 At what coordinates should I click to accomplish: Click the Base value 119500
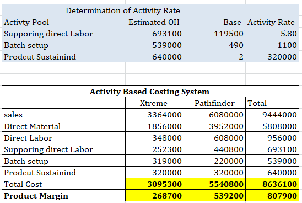tap(229, 34)
